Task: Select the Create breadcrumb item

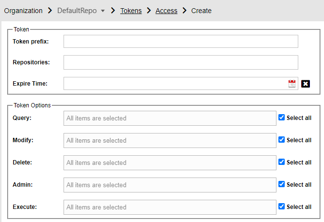Action: coord(201,11)
